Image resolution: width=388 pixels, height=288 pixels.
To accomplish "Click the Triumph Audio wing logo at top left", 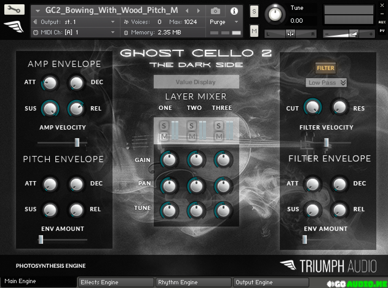I will pos(14,27).
